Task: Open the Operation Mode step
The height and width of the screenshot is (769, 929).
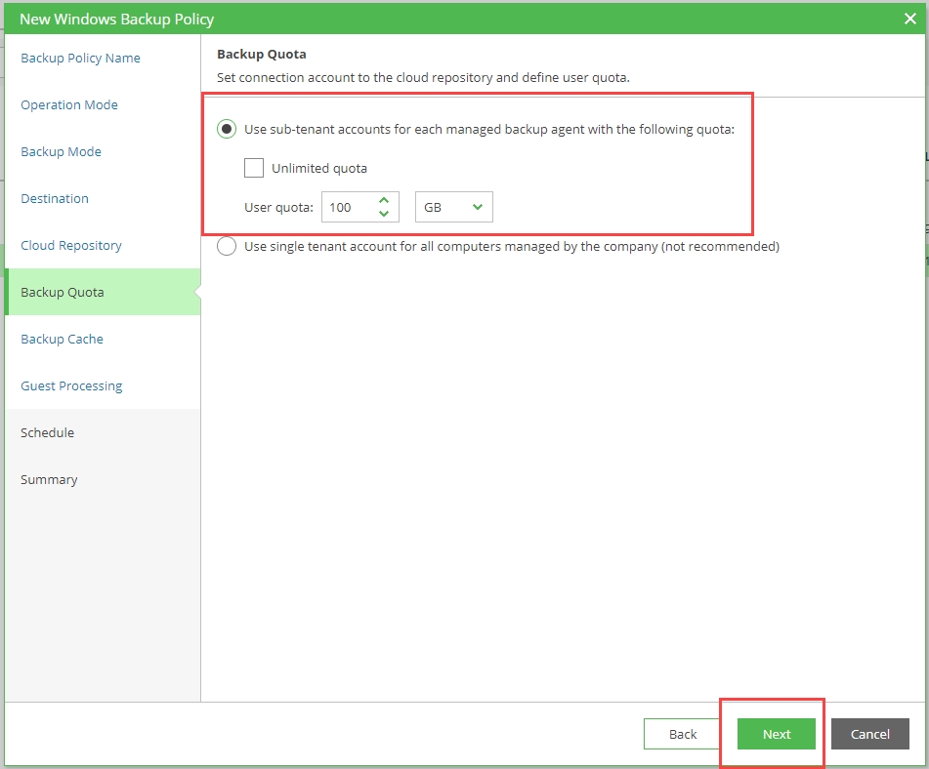Action: pyautogui.click(x=69, y=104)
